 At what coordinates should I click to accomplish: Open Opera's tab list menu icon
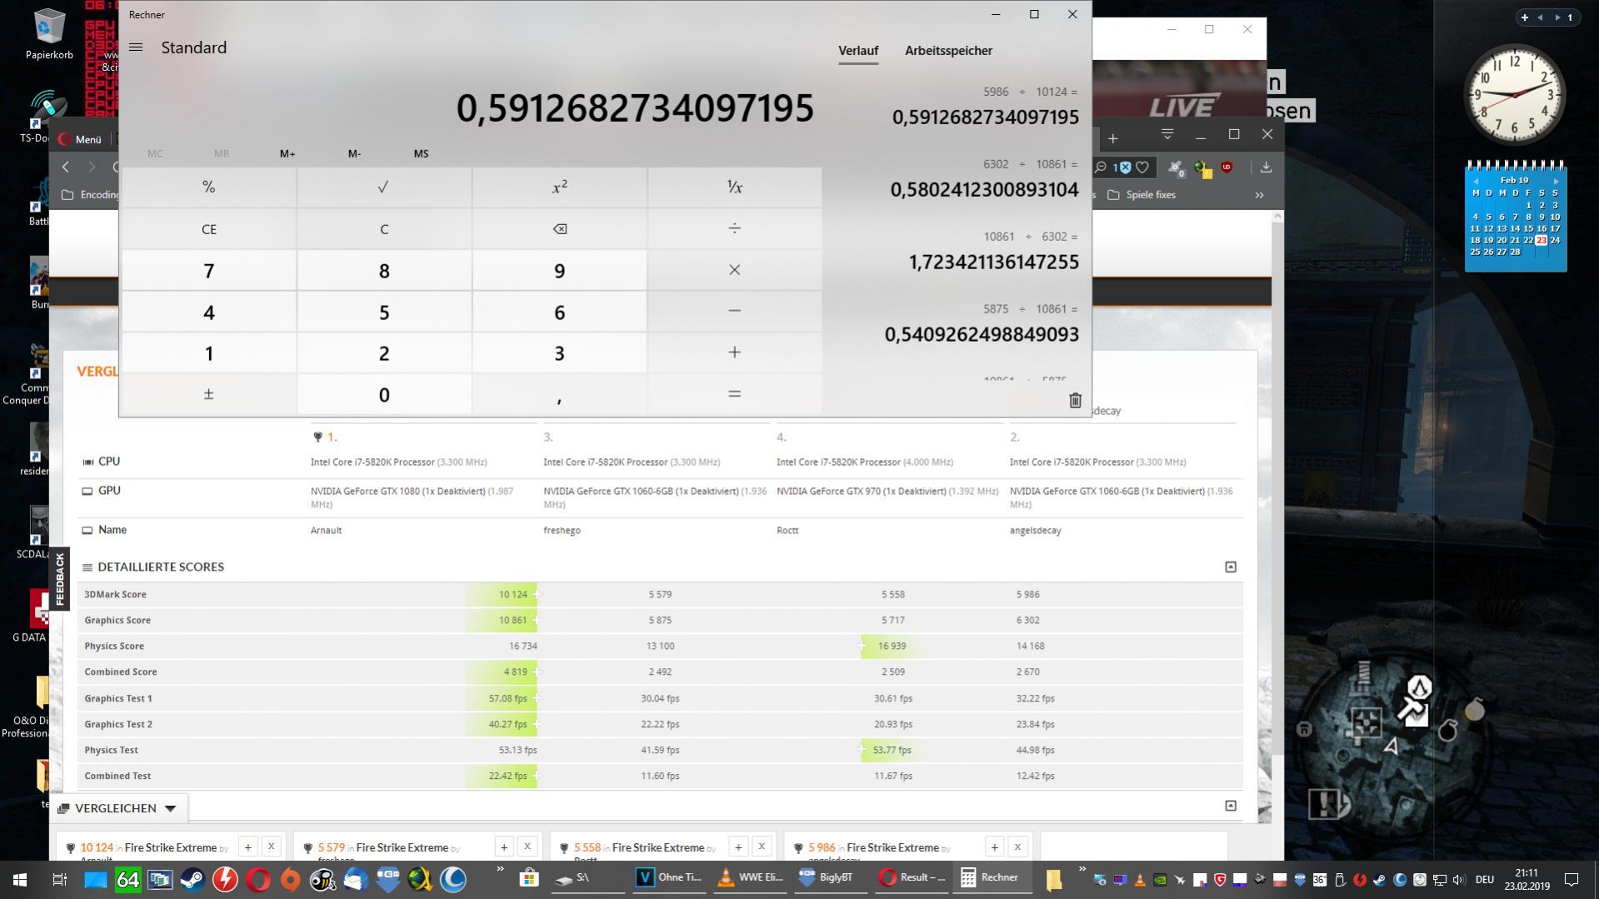pyautogui.click(x=1167, y=135)
